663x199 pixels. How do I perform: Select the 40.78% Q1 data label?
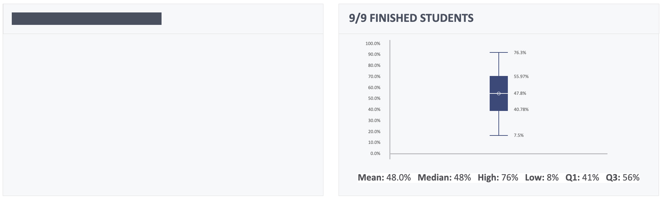pos(521,110)
